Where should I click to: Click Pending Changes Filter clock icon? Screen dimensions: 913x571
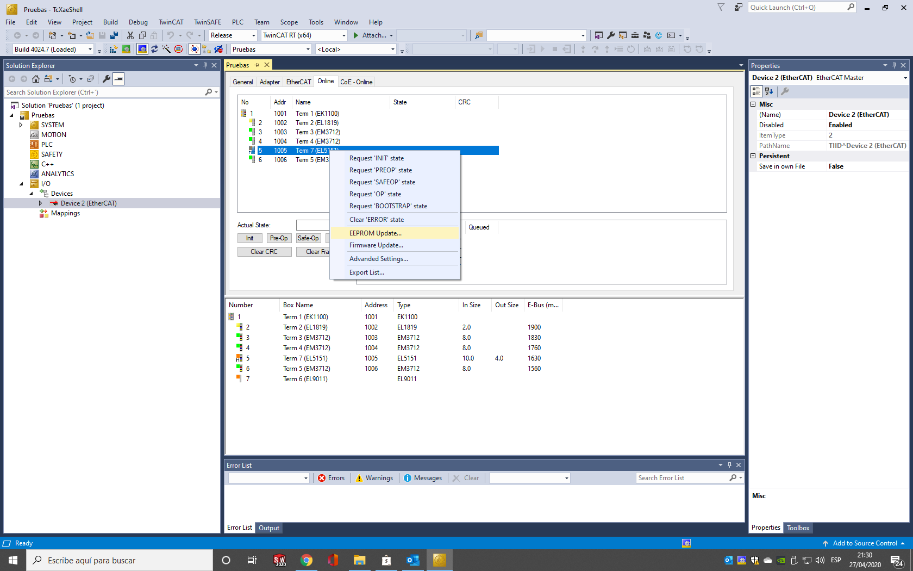[72, 79]
